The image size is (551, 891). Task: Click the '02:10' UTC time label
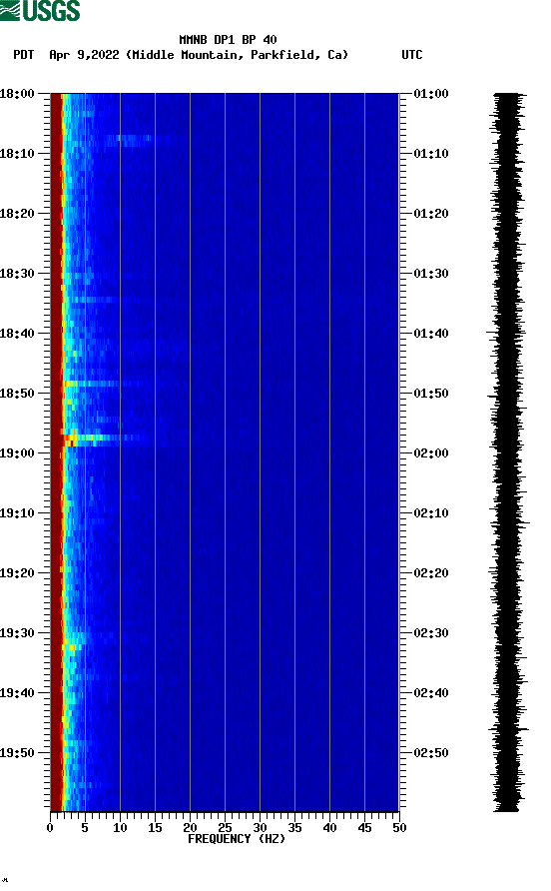tap(431, 513)
